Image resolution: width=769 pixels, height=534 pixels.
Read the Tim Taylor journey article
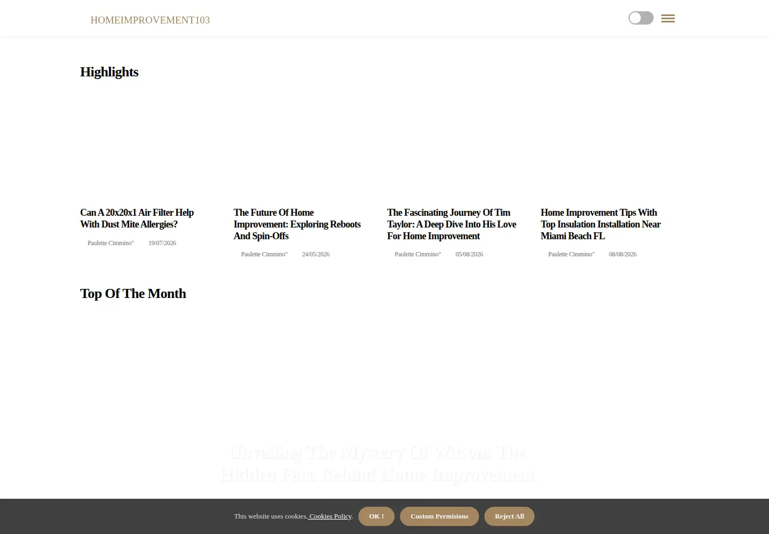(x=452, y=224)
